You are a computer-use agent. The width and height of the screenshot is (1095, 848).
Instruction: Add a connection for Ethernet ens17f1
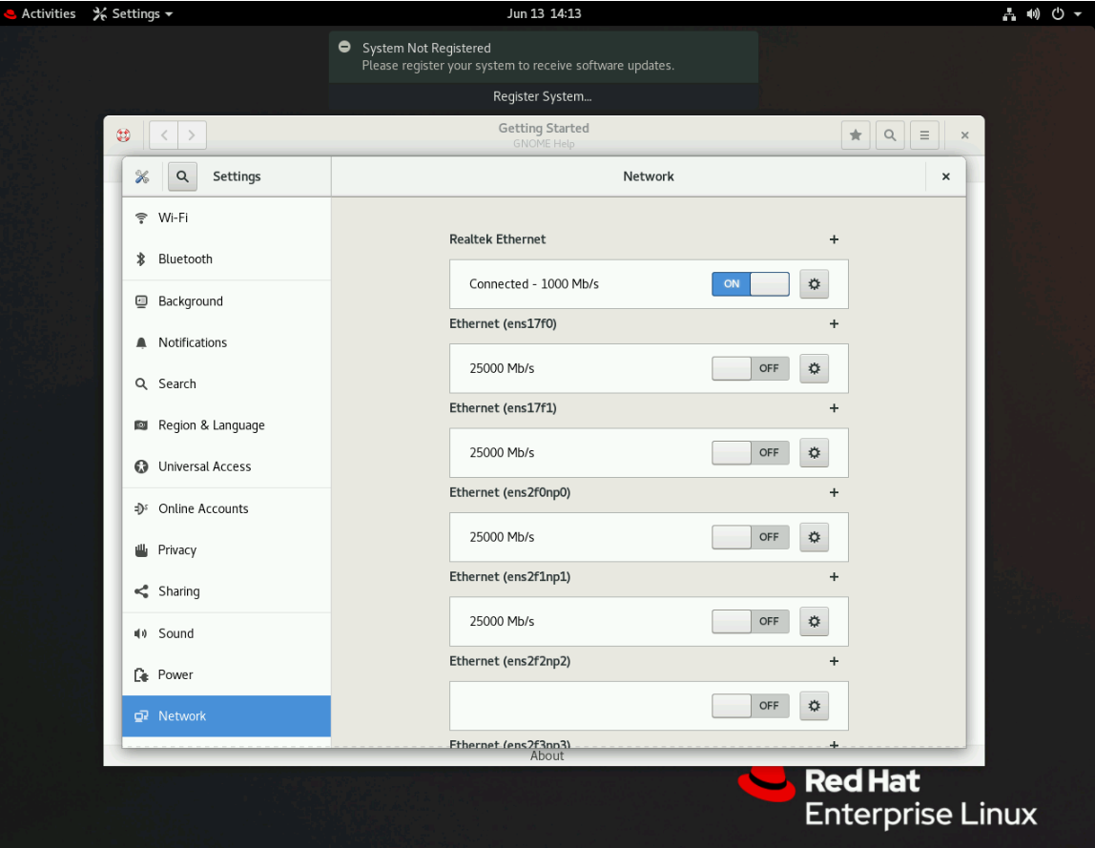[834, 408]
